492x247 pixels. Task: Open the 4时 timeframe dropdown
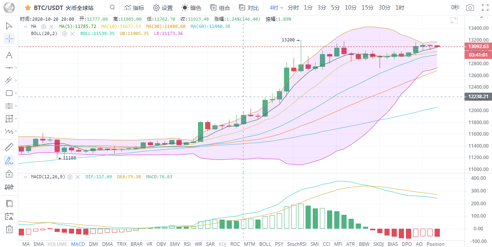pyautogui.click(x=276, y=7)
